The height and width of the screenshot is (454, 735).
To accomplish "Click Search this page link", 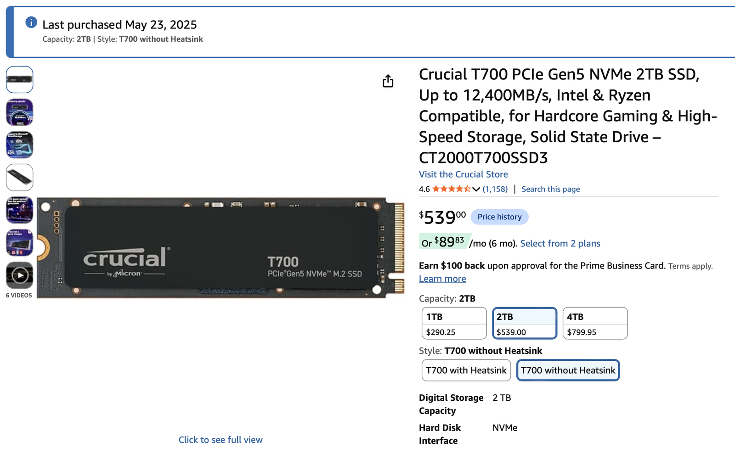I will 551,189.
